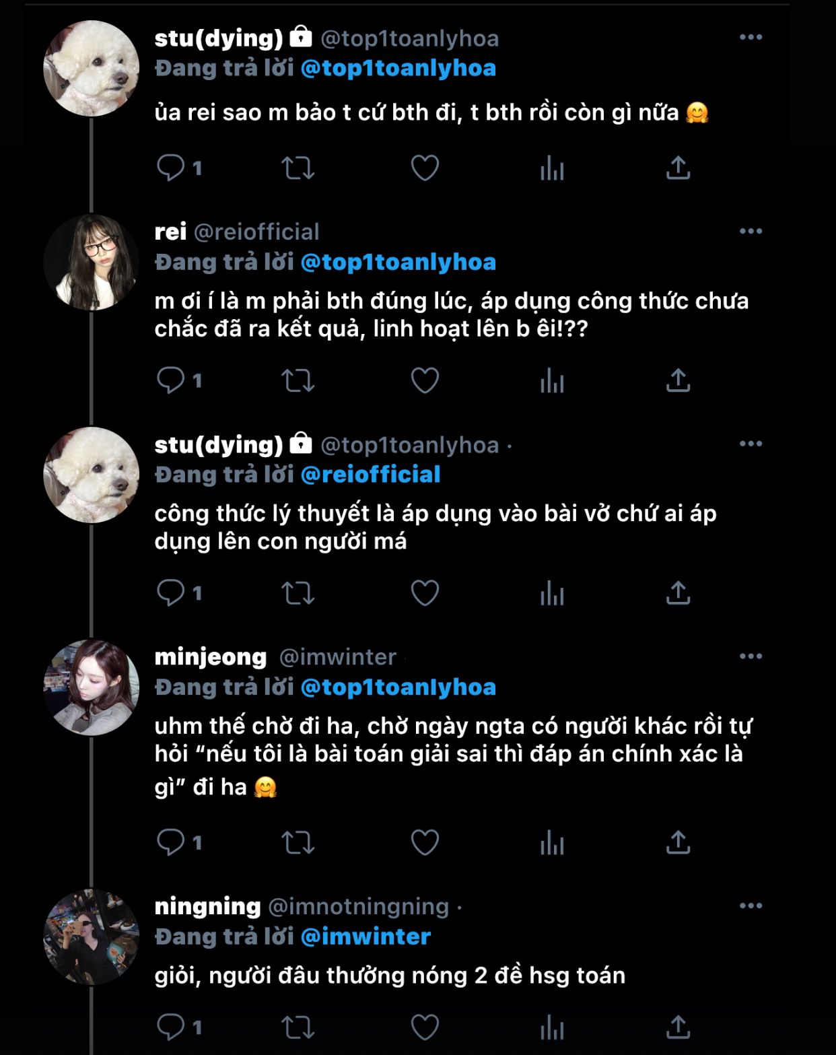Viewport: 836px width, 1055px height.
Task: Like rei's reply about applying formulas
Action: pyautogui.click(x=425, y=380)
